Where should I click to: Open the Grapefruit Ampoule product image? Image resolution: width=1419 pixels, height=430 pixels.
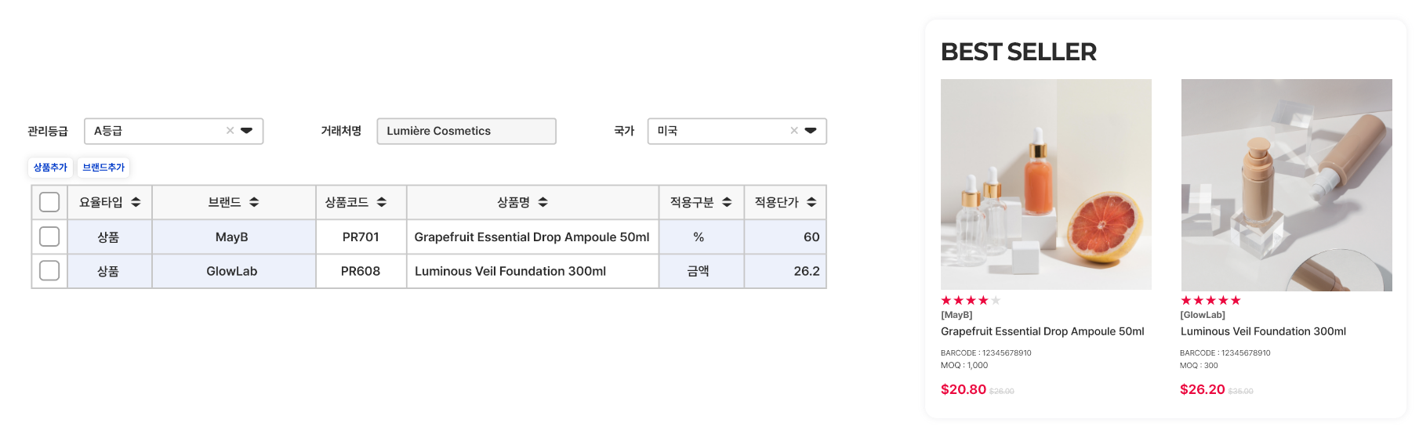coord(1046,185)
